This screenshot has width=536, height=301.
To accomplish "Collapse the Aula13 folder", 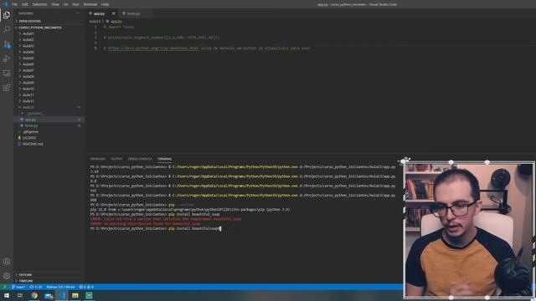I will [28, 108].
